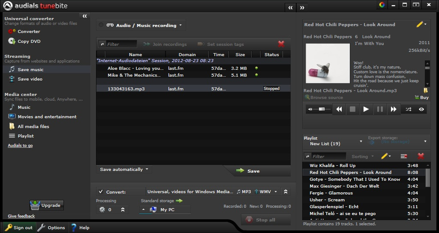Click the Stop all button

tap(266, 220)
